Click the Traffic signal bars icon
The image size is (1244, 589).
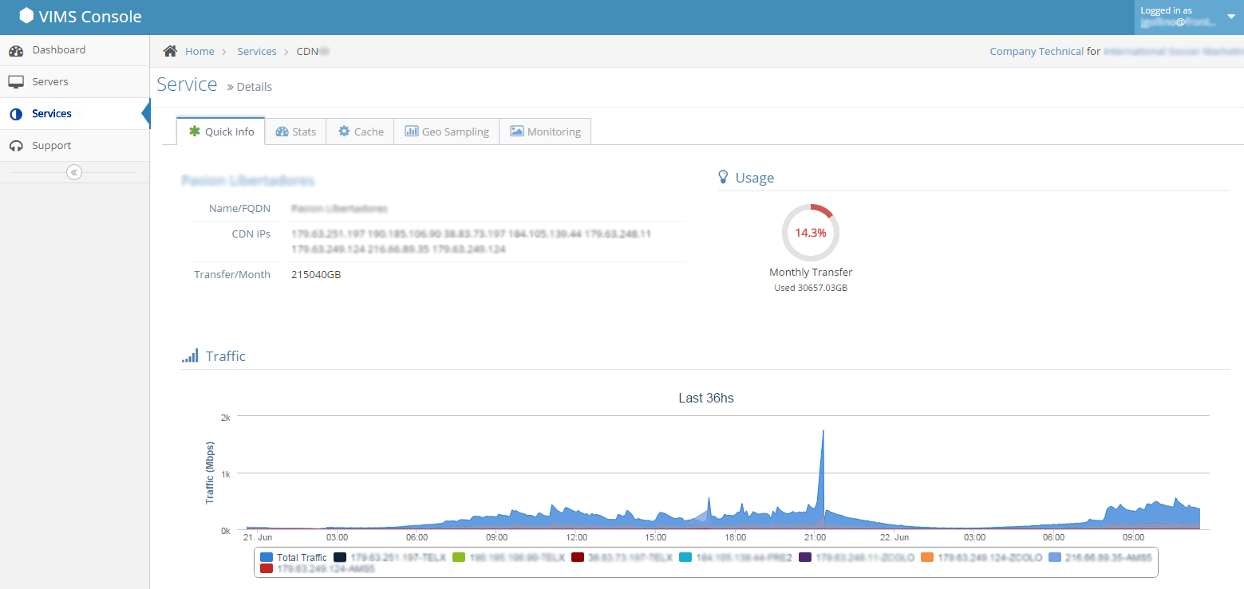tap(190, 356)
